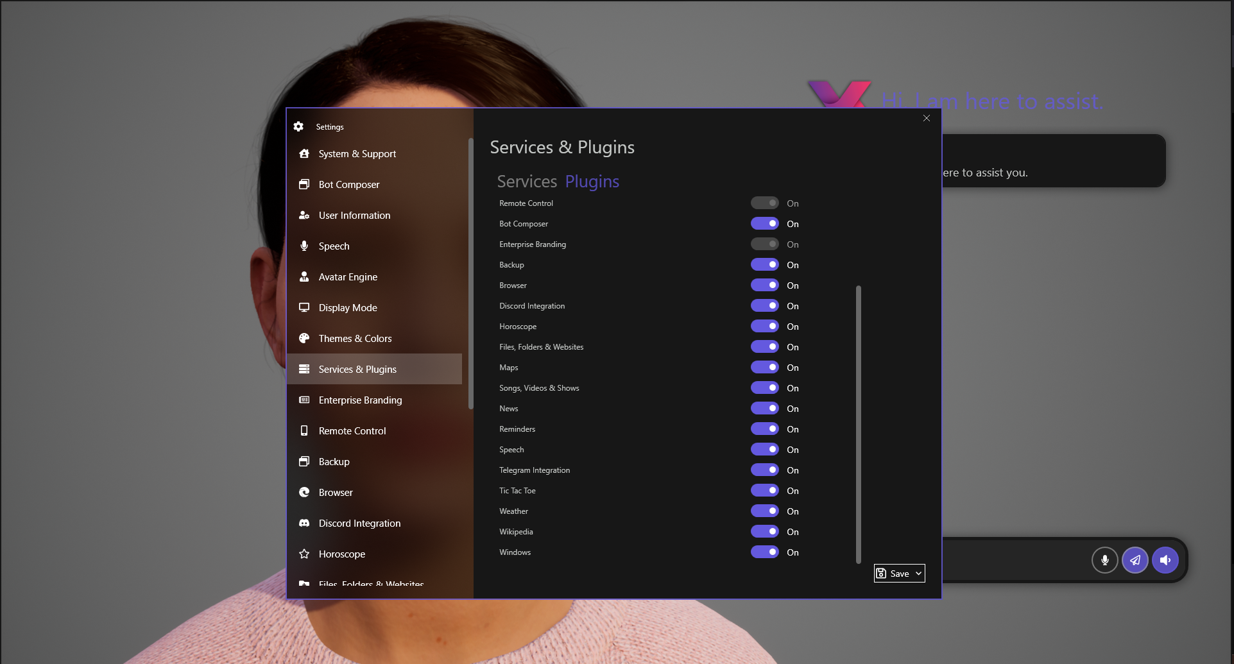Toggle off the Backup service
1234x664 pixels.
(764, 264)
